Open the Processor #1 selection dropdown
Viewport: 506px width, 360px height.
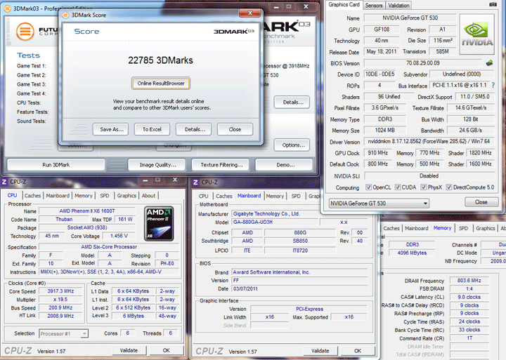63,333
